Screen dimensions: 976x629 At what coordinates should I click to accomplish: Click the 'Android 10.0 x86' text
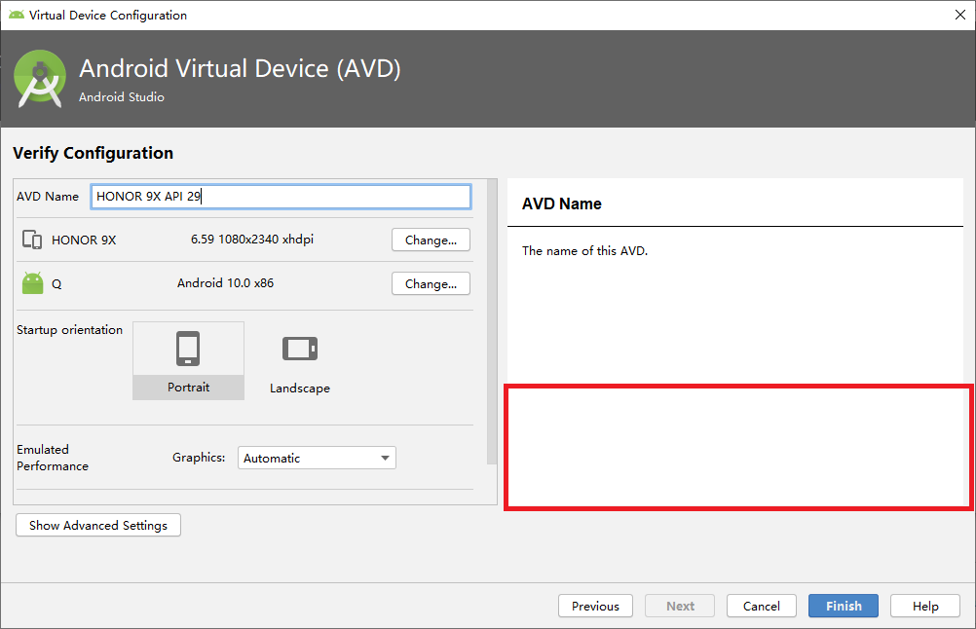pos(225,283)
